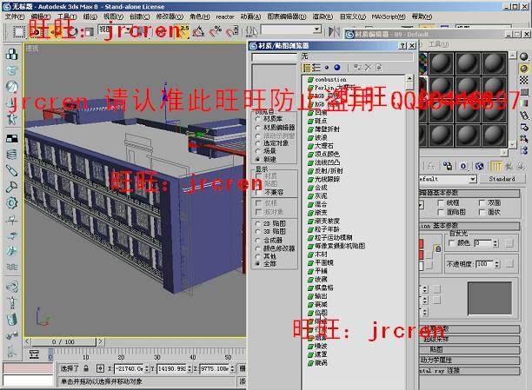Collapse the 明暗器基本参数 rollout header
Image resolution: width=532 pixels, height=390 pixels.
469,193
